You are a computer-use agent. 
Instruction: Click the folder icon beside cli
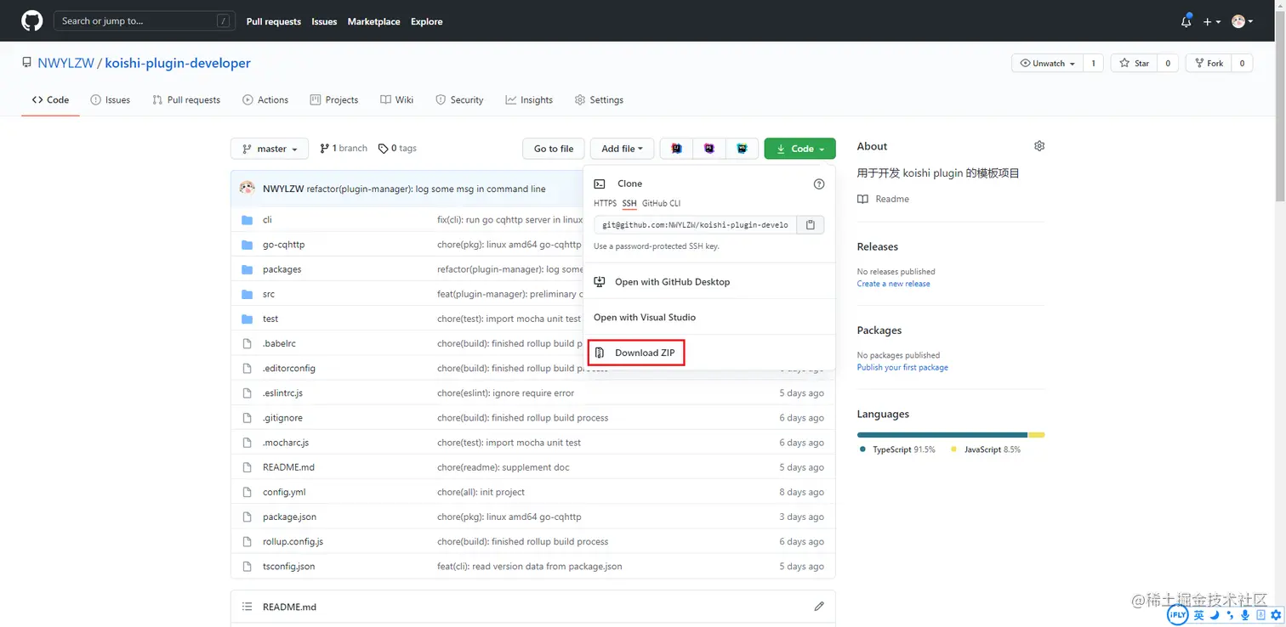(x=247, y=220)
